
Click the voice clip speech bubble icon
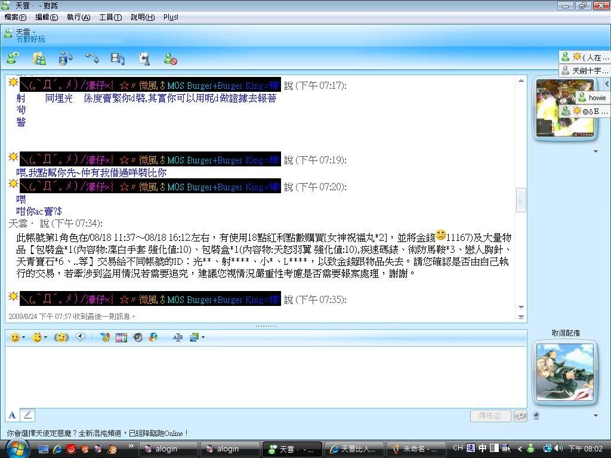(81, 338)
